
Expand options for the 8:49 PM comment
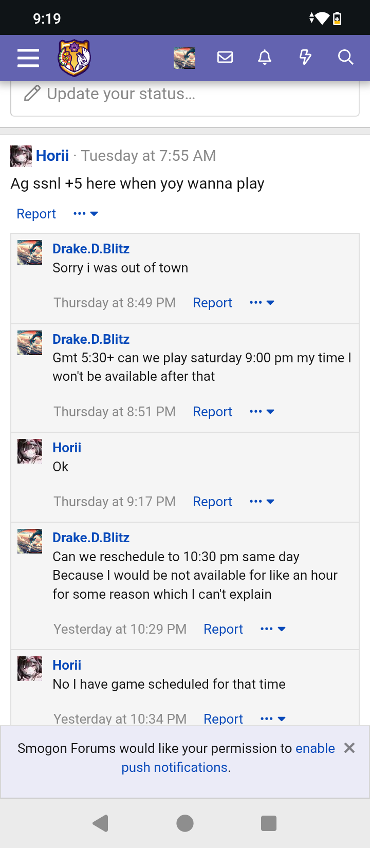pos(262,303)
